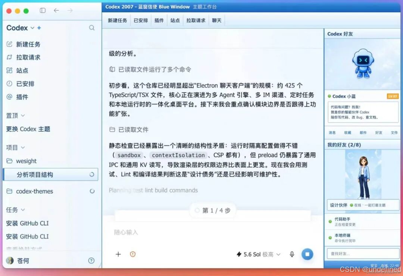Switch to the 站点 toolbar tab
This screenshot has height=276, width=403.
click(175, 21)
